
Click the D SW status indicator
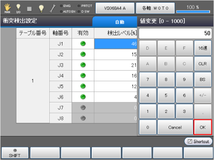[x=83, y=11]
